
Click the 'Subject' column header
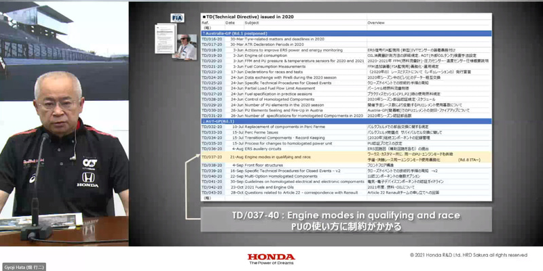coord(252,22)
